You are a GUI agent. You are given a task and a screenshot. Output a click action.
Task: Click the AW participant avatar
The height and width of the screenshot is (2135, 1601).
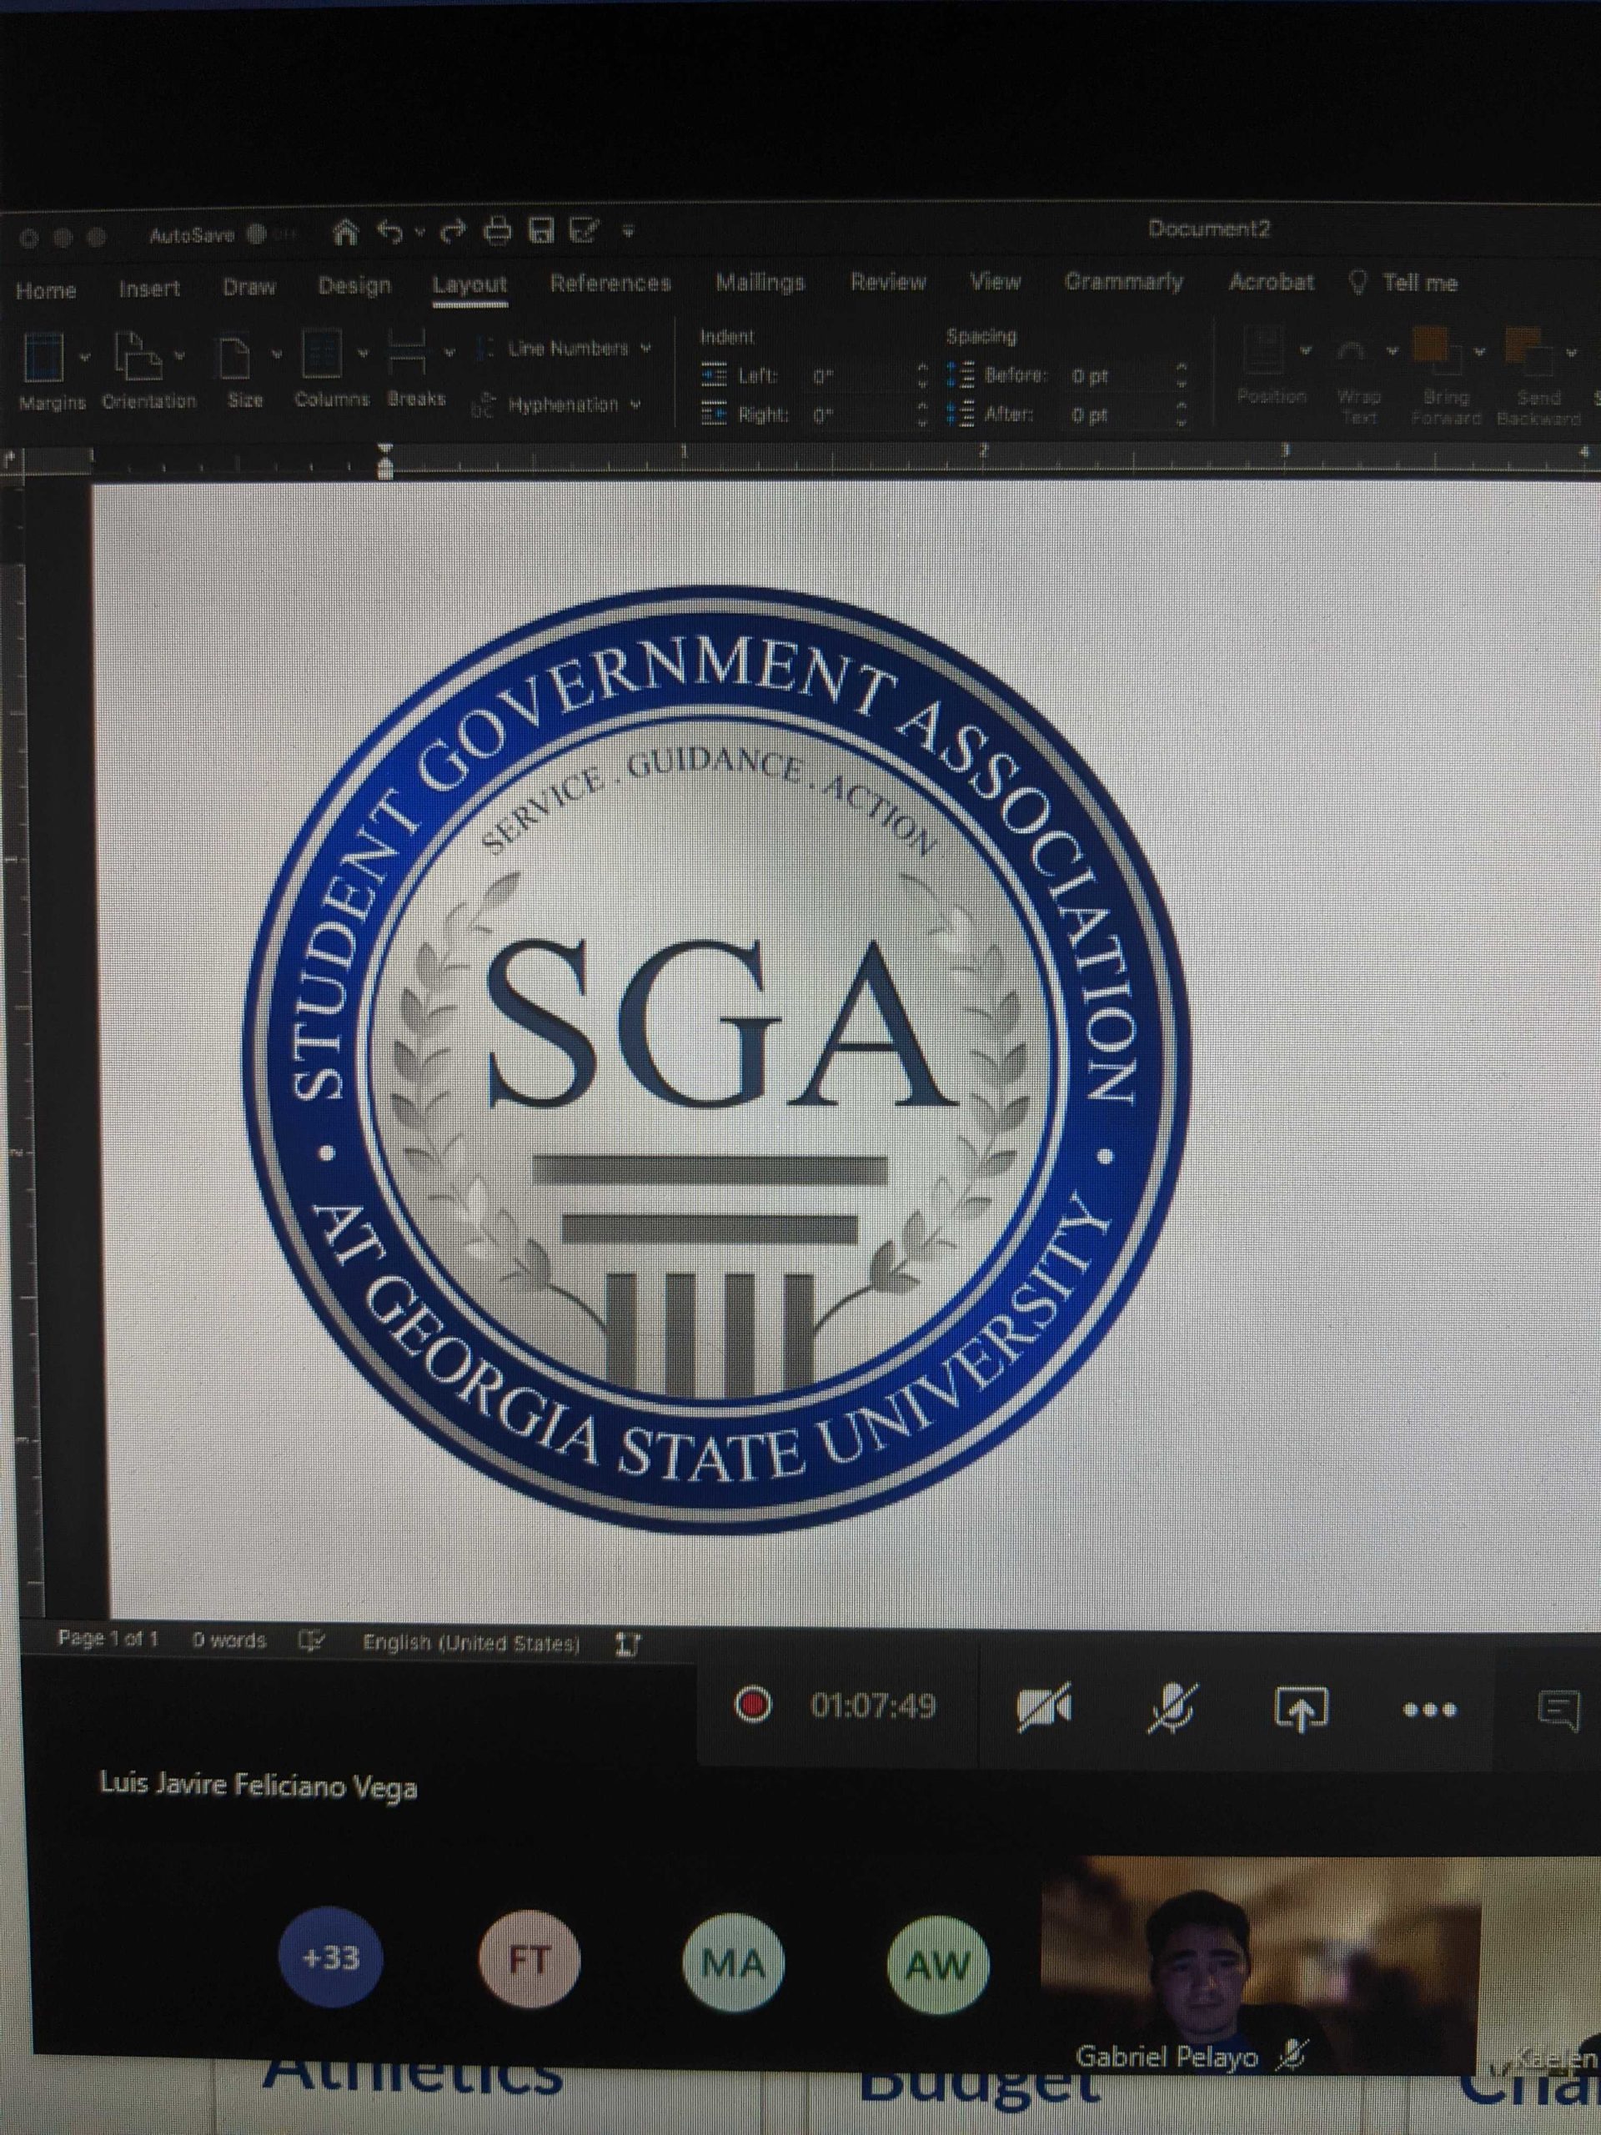click(x=937, y=1964)
